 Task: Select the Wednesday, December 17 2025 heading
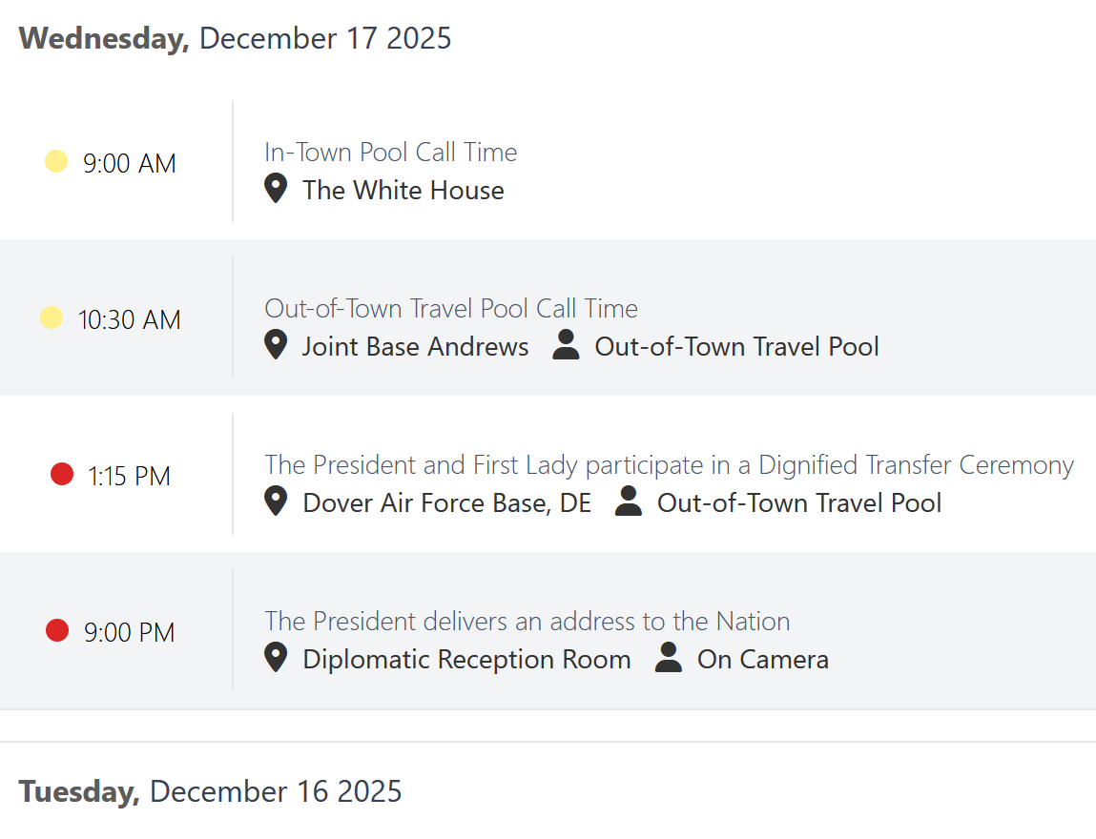pos(235,39)
